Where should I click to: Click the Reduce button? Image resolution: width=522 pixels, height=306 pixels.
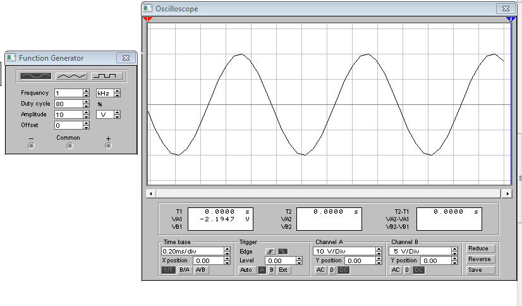481,248
